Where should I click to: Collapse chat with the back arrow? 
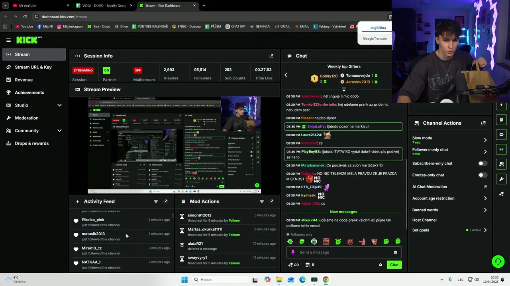coord(286,75)
